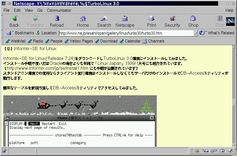Open Channels personal toolbar folder
The width and height of the screenshot is (237, 156).
(x=154, y=41)
